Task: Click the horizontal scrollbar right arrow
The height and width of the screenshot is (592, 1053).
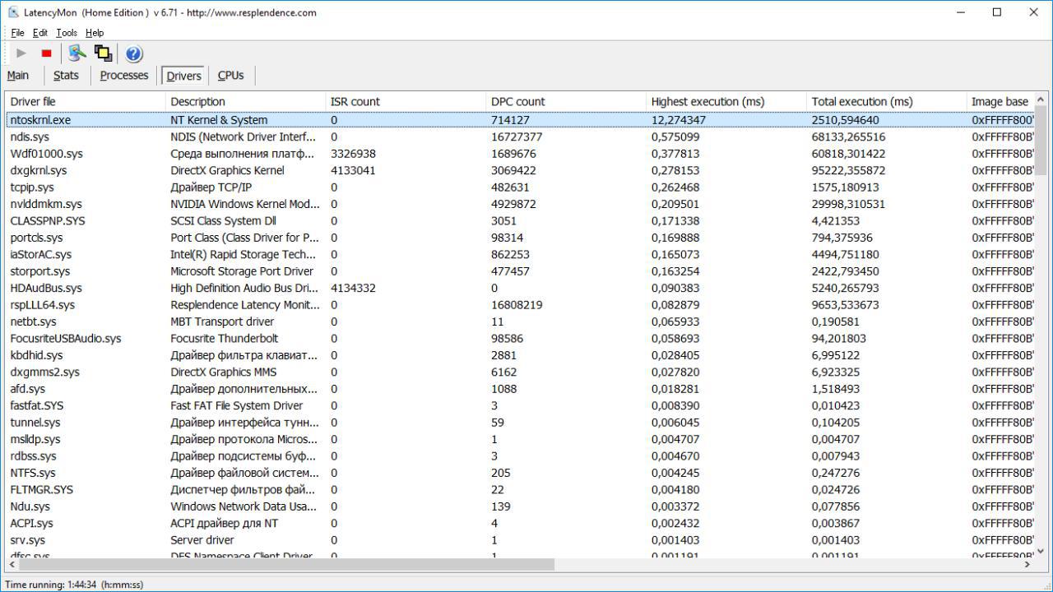Action: click(x=1027, y=565)
